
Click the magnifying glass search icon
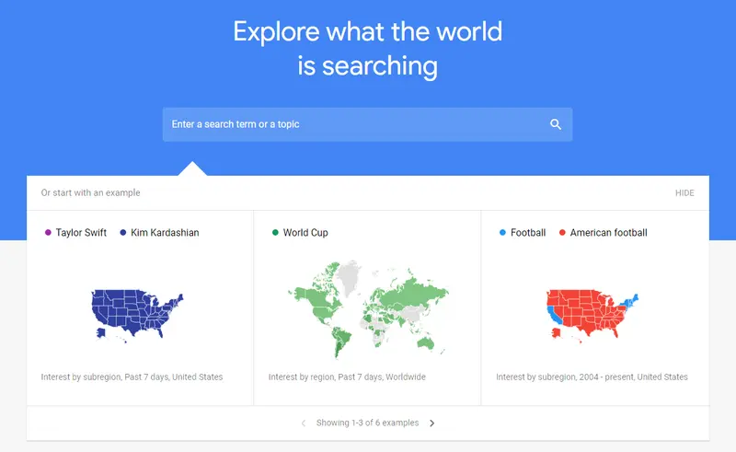click(x=556, y=124)
